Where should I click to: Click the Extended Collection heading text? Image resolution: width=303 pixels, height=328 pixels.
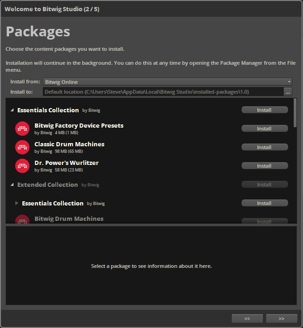(47, 184)
